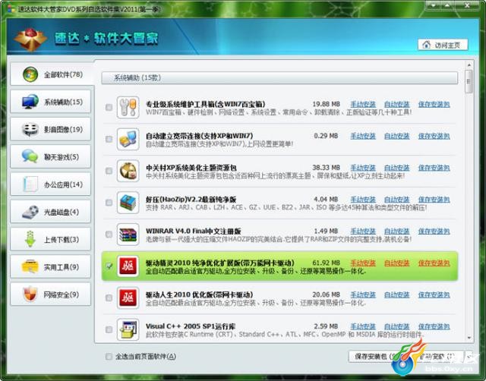Uncheck the 驱动精灵2010 checkbox
486x381 pixels.
pos(109,266)
